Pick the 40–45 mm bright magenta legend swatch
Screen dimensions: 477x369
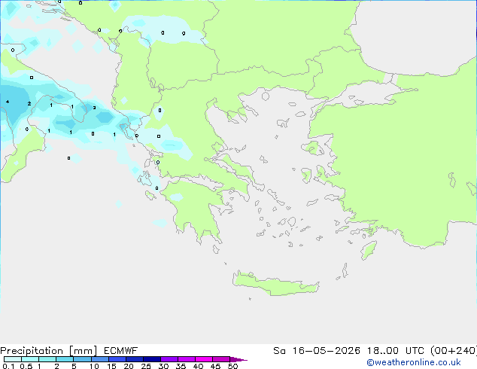204,359
